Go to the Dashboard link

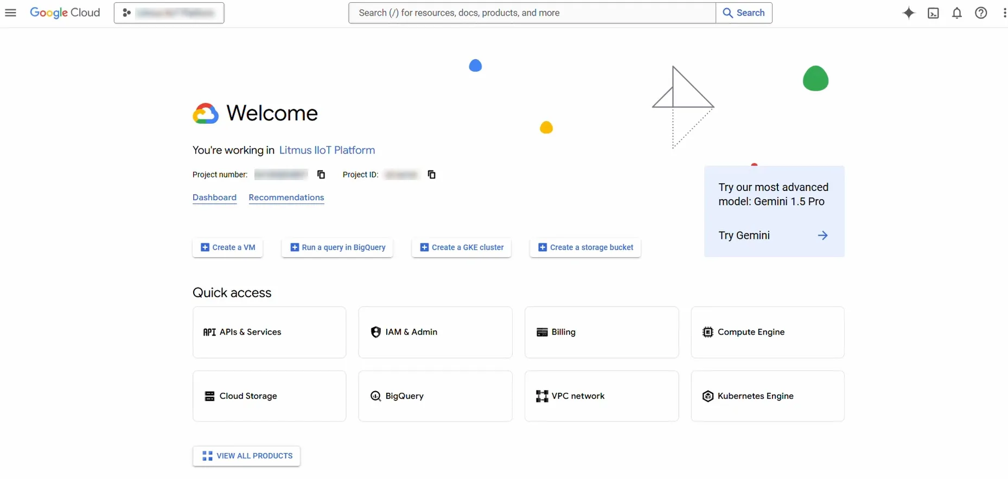click(x=214, y=197)
